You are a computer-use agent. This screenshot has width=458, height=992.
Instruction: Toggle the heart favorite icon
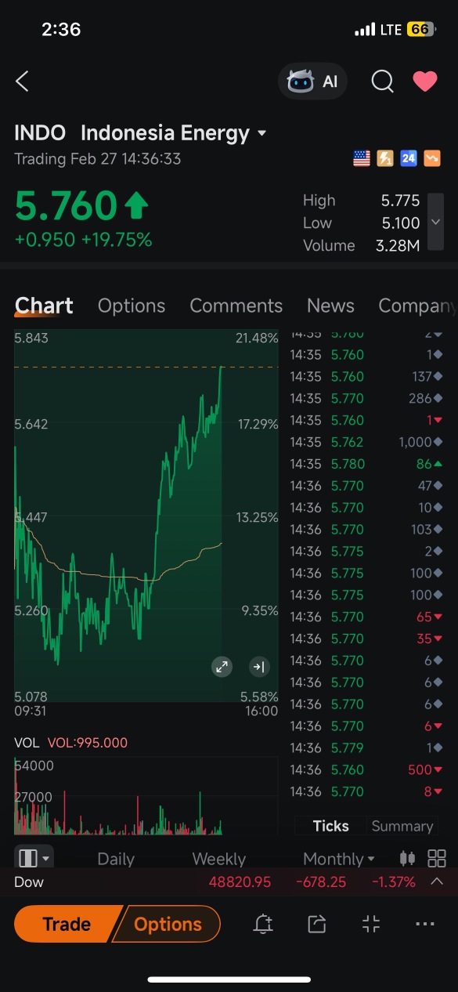click(425, 81)
